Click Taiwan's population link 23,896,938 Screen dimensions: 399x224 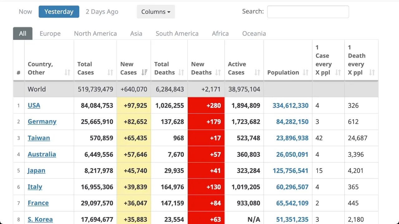[292, 138]
